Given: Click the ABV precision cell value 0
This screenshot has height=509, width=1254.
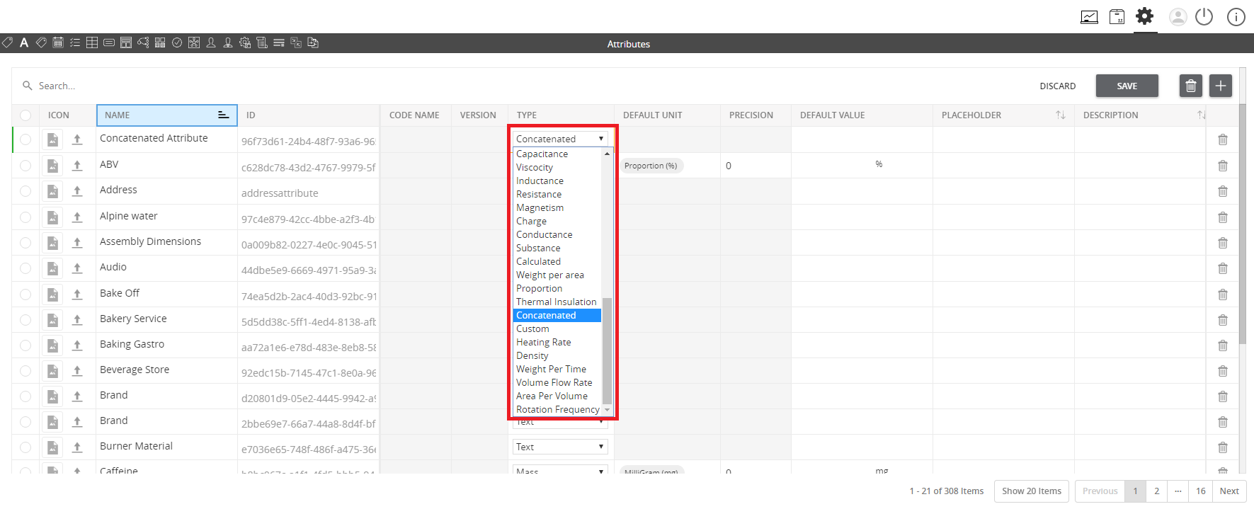Looking at the screenshot, I should pos(756,166).
